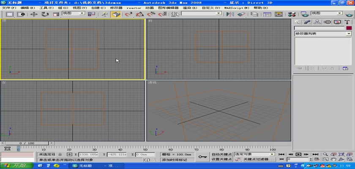This screenshot has width=355, height=169.
Task: Open the Render Scene dialog teapot icon
Action: pos(305,14)
